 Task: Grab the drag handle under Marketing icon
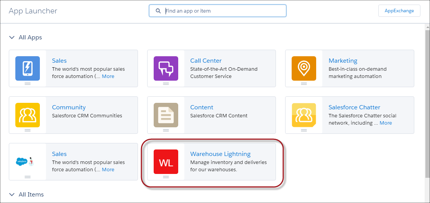point(304,83)
